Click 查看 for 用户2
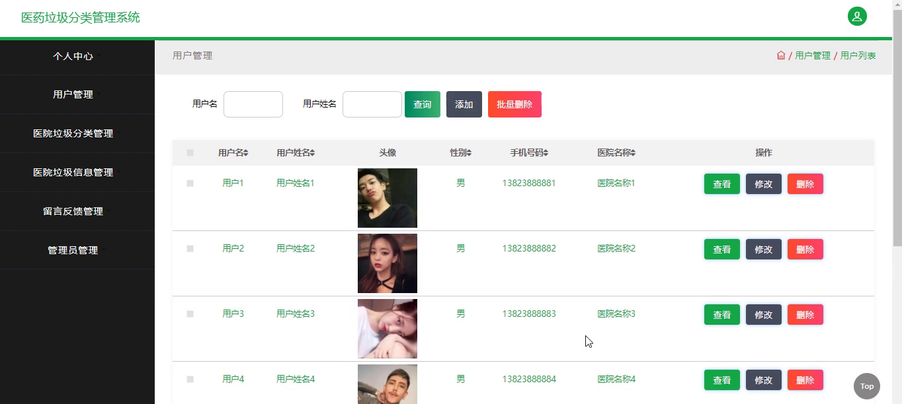902x404 pixels. (x=722, y=250)
